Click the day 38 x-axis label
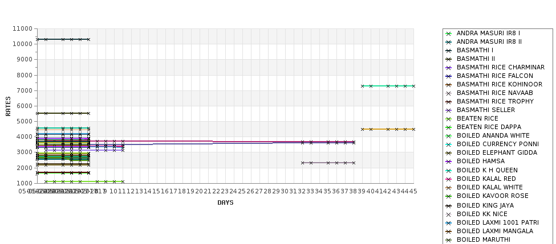556x244 pixels. 353,191
